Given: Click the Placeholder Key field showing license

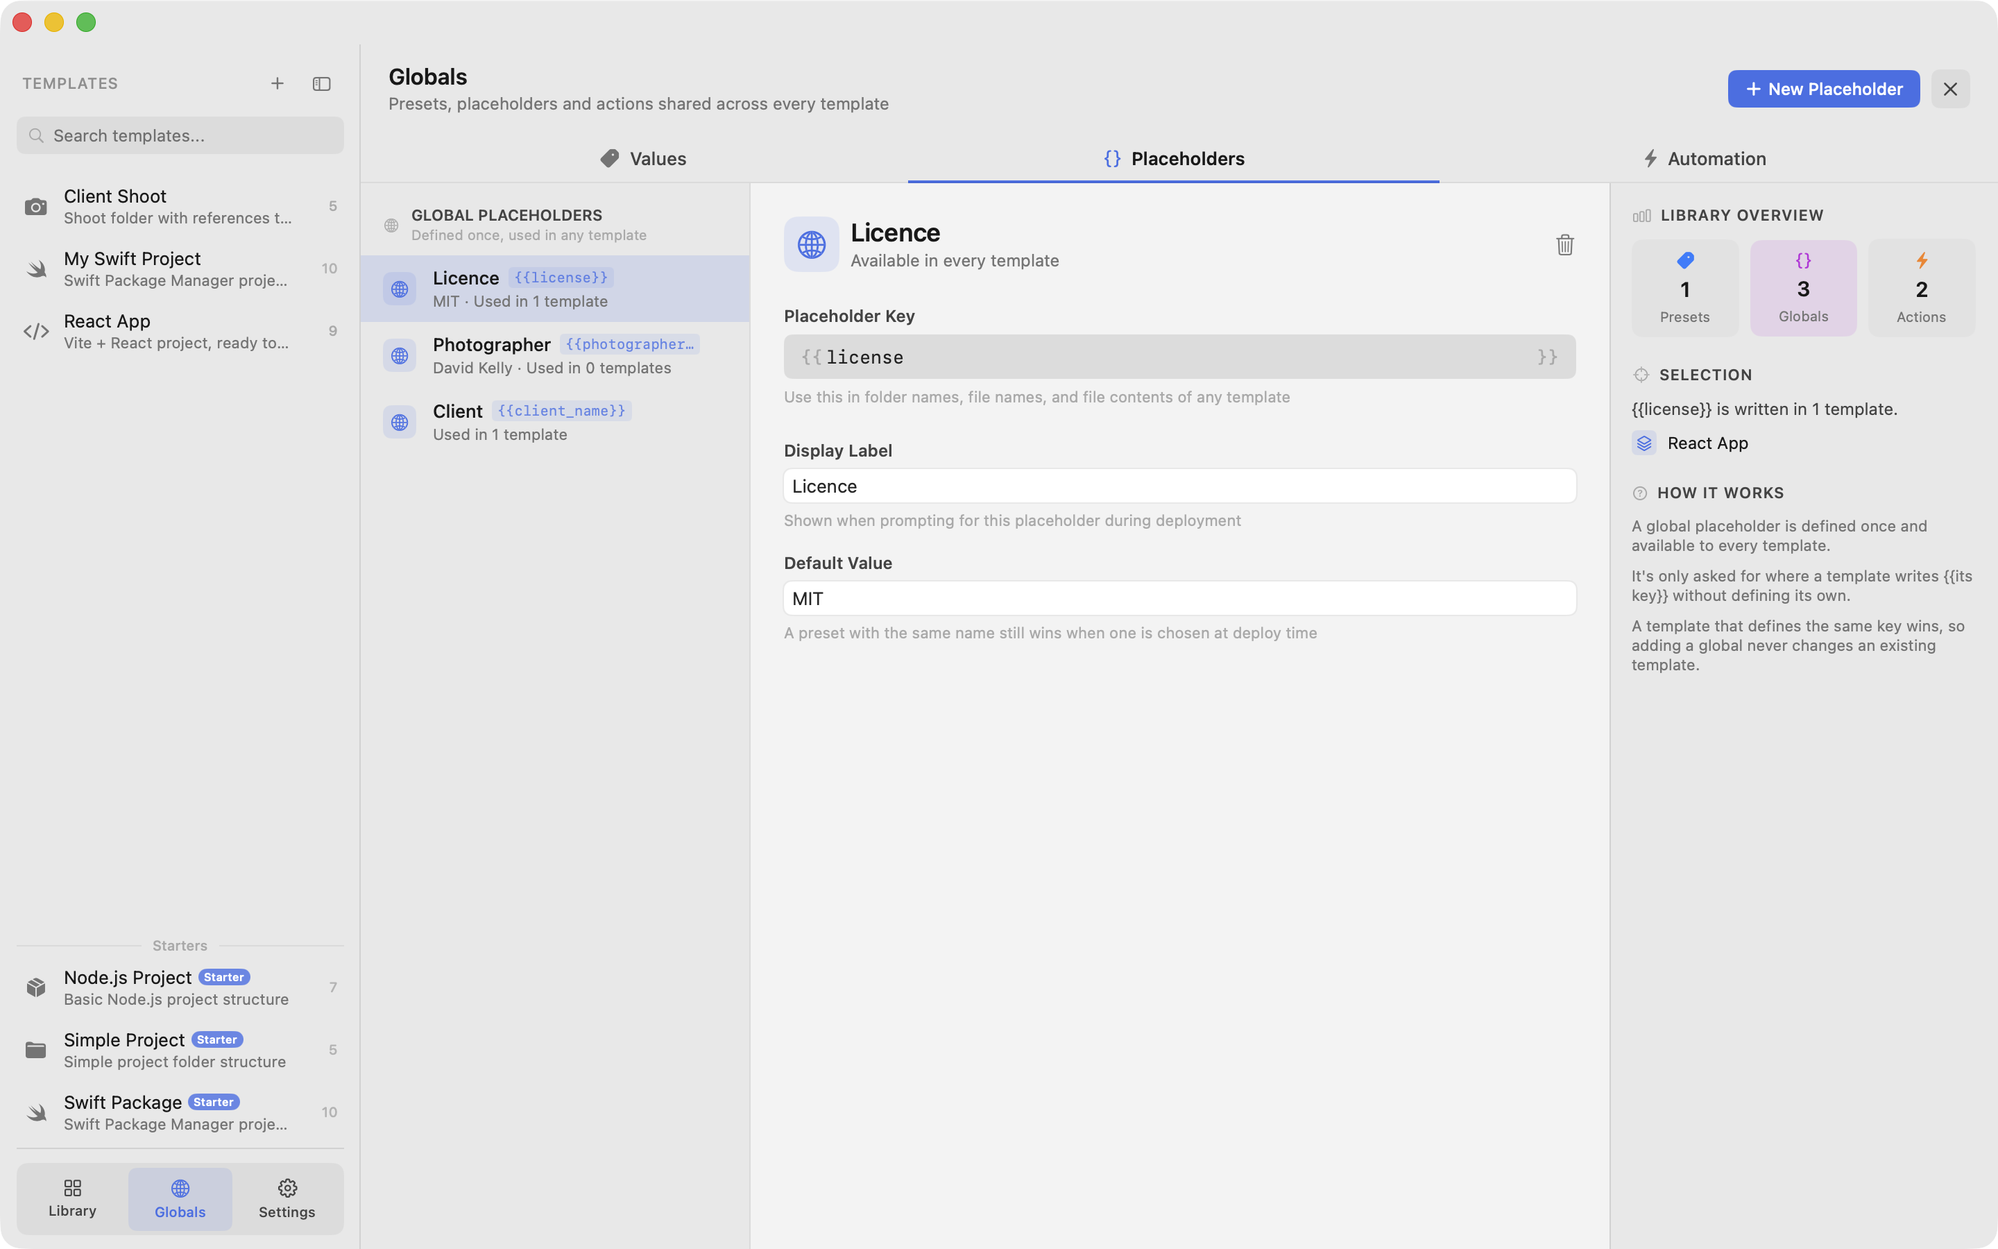Looking at the screenshot, I should (x=1180, y=357).
